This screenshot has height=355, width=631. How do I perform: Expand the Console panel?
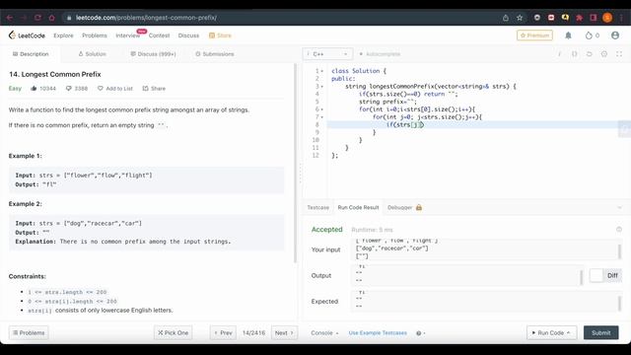pos(324,333)
